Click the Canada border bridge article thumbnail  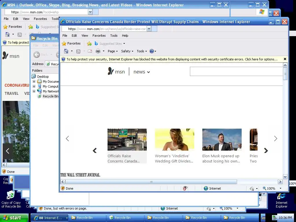pyautogui.click(x=127, y=140)
